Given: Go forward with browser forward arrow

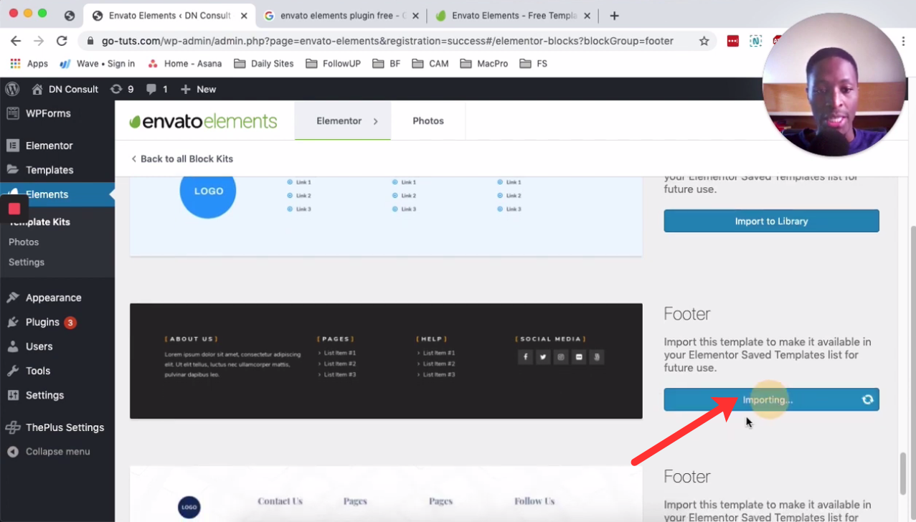Looking at the screenshot, I should tap(39, 41).
